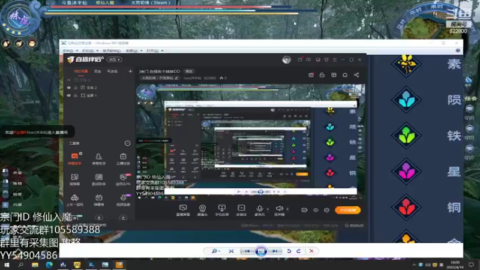Viewport: 480px width, 270px height.
Task: Open Microsoft Edge from the taskbar
Action: pyautogui.click(x=49, y=265)
